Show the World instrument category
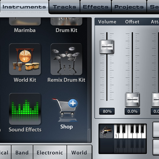Viewport: 159px width, 159px height. coord(79,152)
